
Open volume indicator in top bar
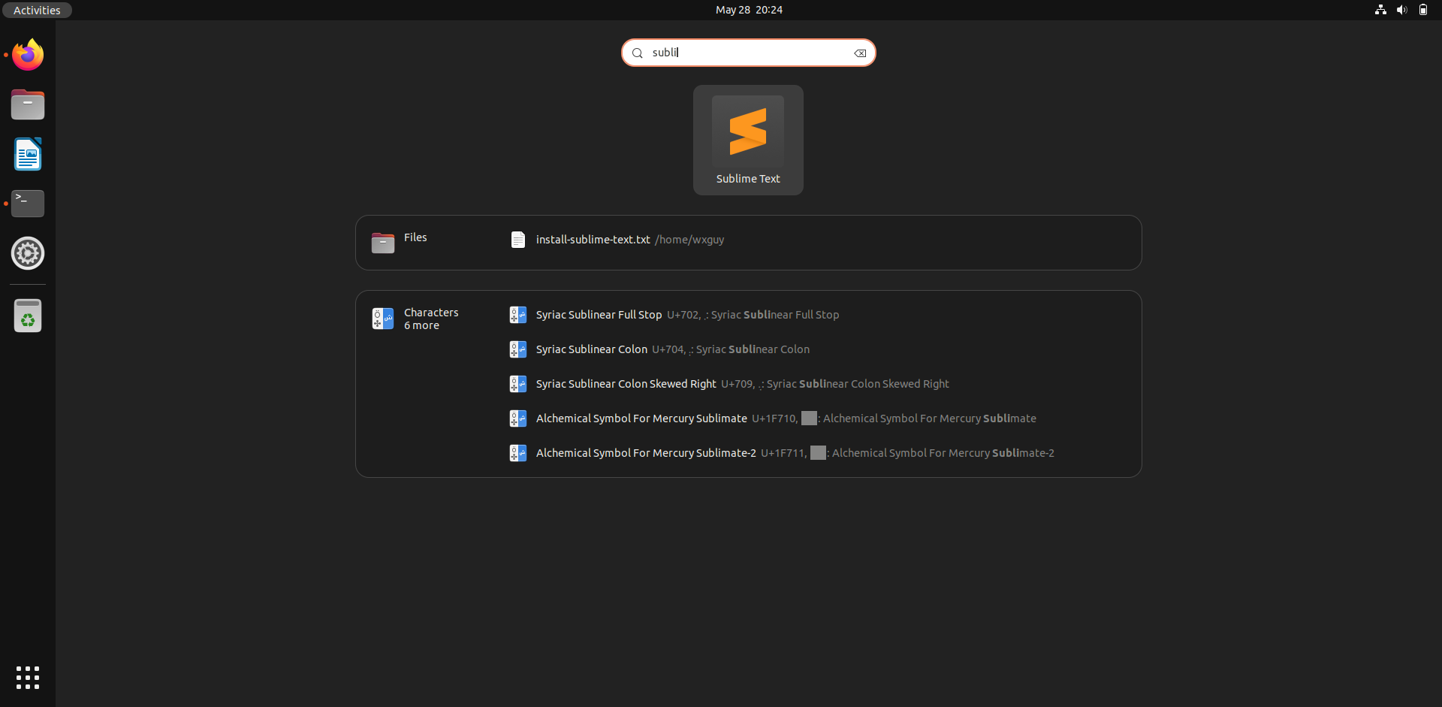pos(1401,10)
